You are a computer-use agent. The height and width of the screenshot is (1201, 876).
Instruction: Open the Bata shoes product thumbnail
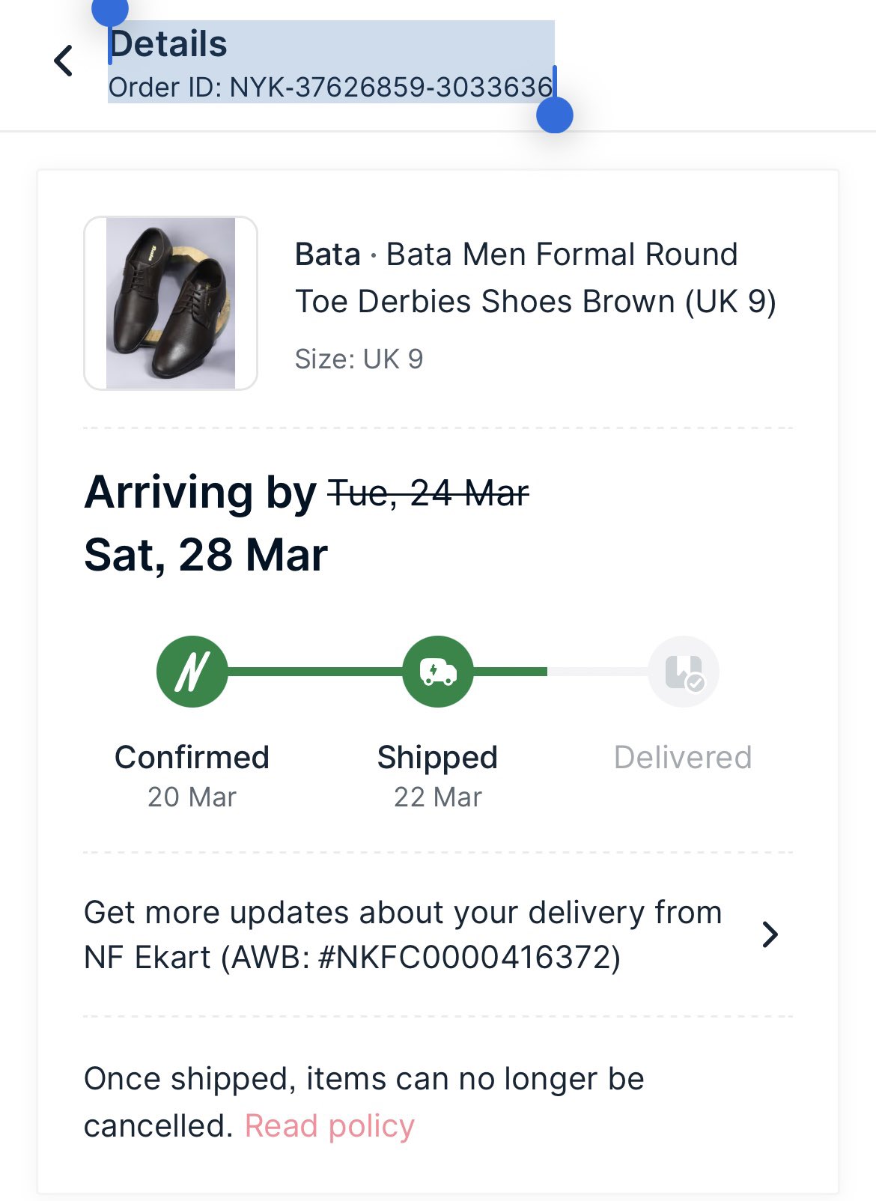point(171,303)
